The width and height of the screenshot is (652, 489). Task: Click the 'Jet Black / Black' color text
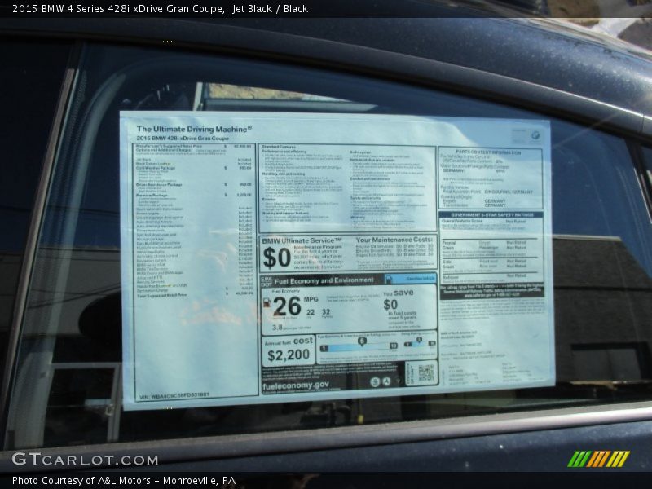tap(271, 9)
